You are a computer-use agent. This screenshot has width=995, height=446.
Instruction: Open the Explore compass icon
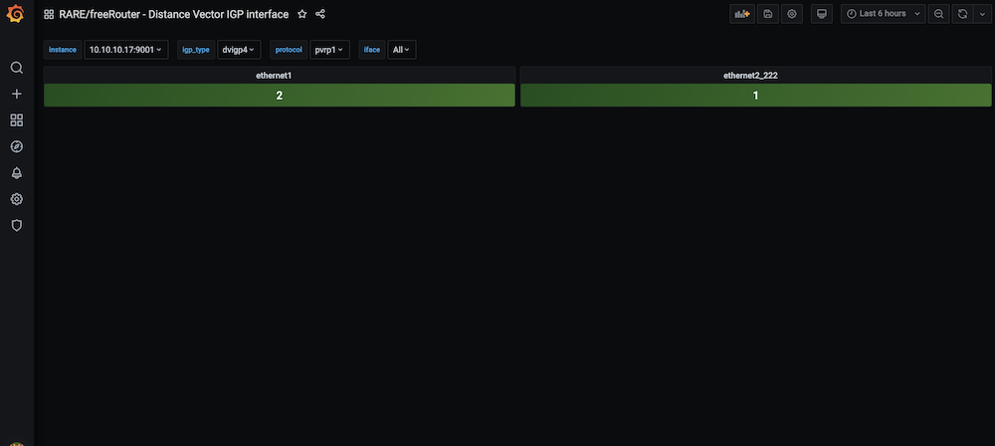point(17,146)
